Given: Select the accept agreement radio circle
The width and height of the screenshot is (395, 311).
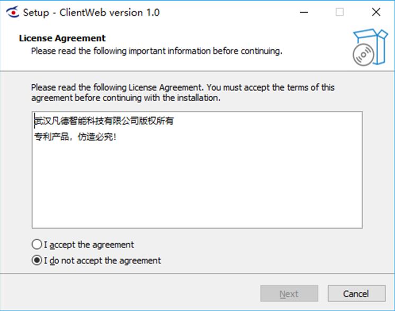Looking at the screenshot, I should pyautogui.click(x=37, y=244).
